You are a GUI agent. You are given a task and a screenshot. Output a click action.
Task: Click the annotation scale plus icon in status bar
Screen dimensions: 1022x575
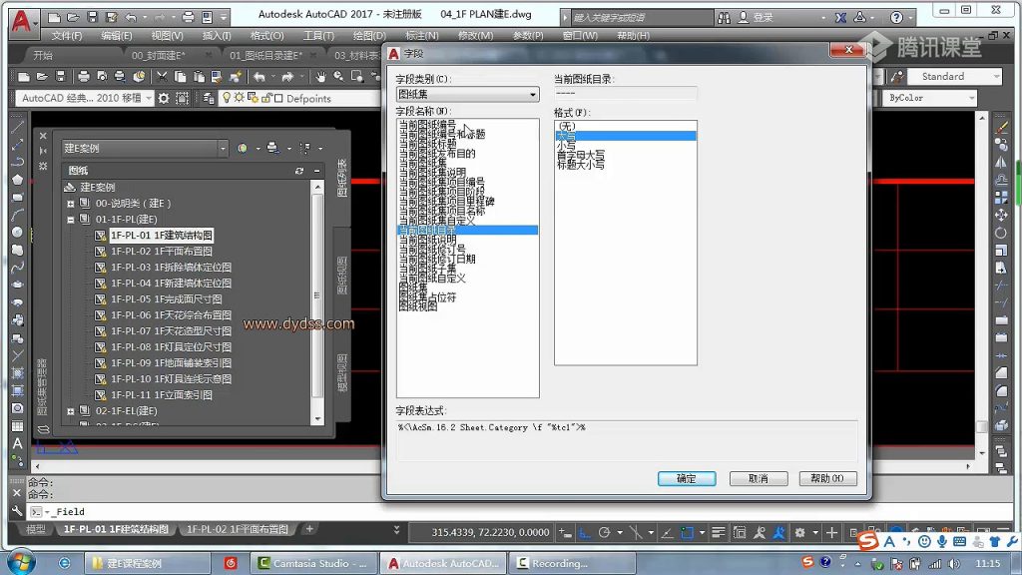(x=831, y=533)
